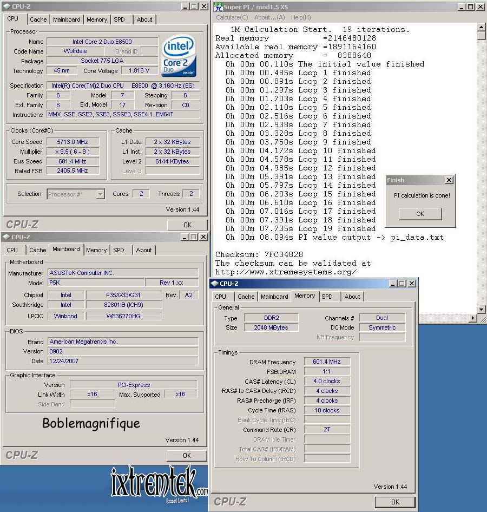Open the Memory tab in the Mainboard CPU-Z window
The image size is (487, 512).
tap(96, 250)
